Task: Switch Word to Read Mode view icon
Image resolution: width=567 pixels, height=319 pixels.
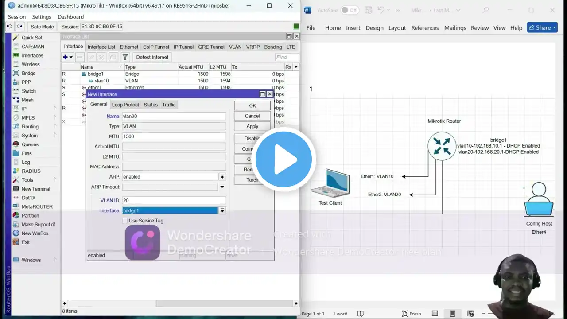Action: [x=435, y=314]
